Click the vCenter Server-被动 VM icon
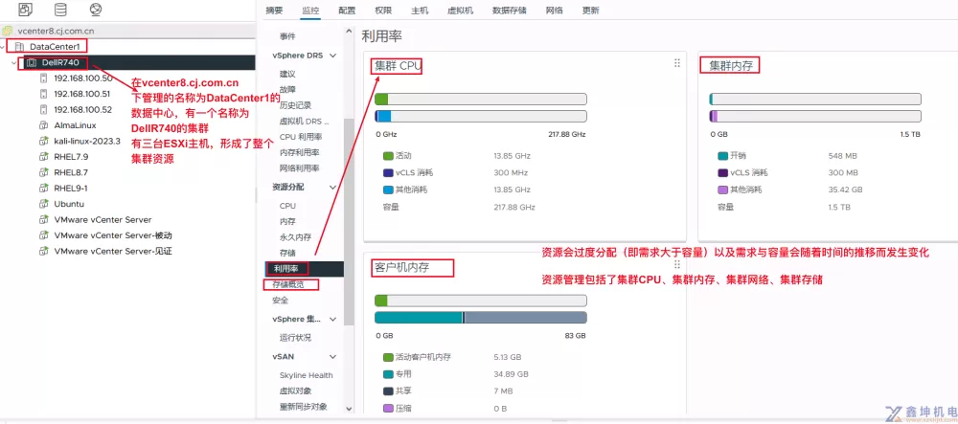Image resolution: width=958 pixels, height=424 pixels. pyautogui.click(x=43, y=235)
